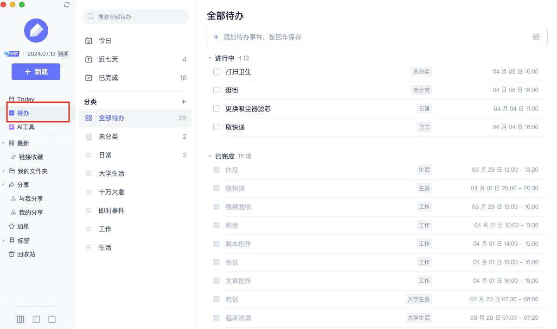The height and width of the screenshot is (329, 557).
Task: Click the 搜索全部待办 search field
Action: (x=135, y=17)
